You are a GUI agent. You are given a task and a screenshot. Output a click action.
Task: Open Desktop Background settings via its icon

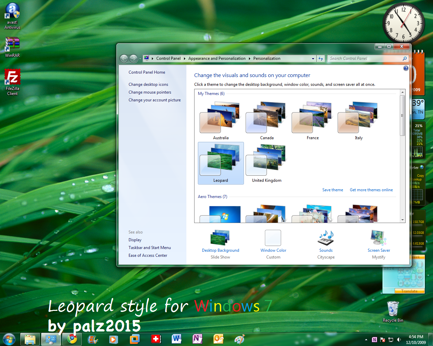pos(220,238)
